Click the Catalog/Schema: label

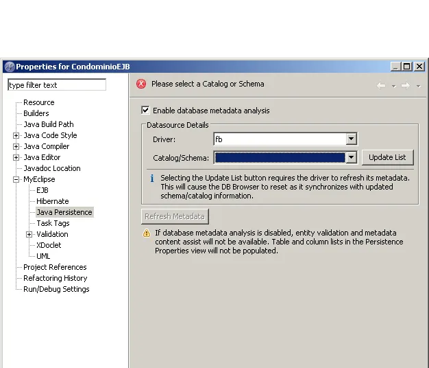pos(181,158)
